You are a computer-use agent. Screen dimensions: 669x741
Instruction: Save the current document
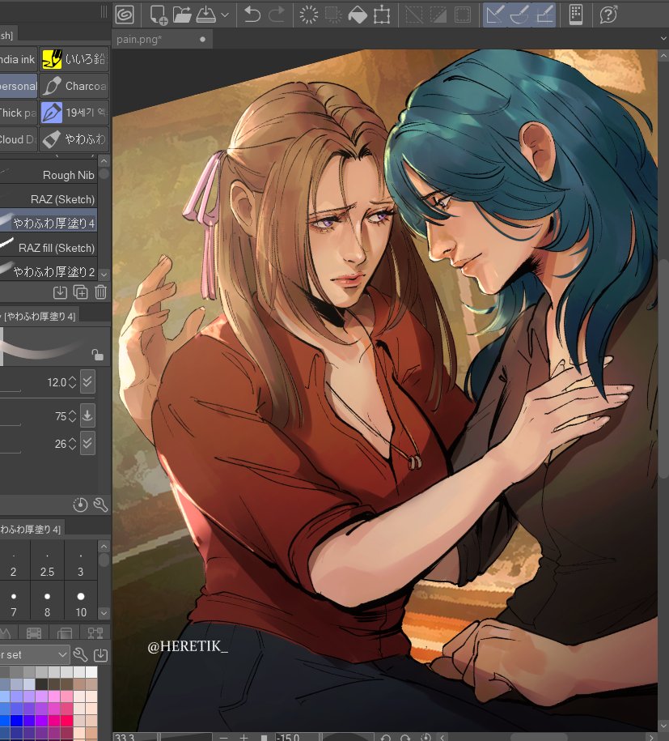tap(206, 15)
